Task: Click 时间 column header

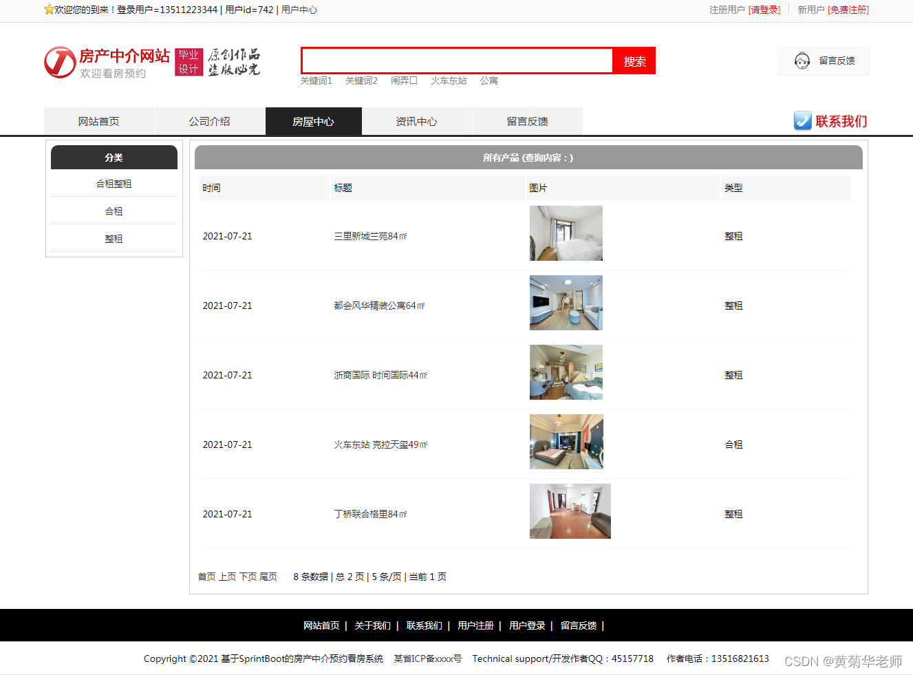Action: pos(264,188)
